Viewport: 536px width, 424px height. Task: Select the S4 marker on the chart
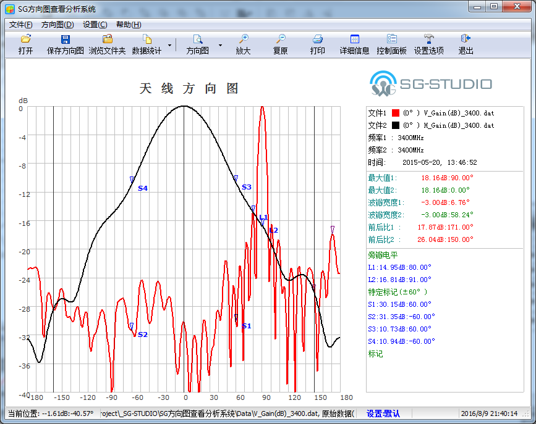132,180
